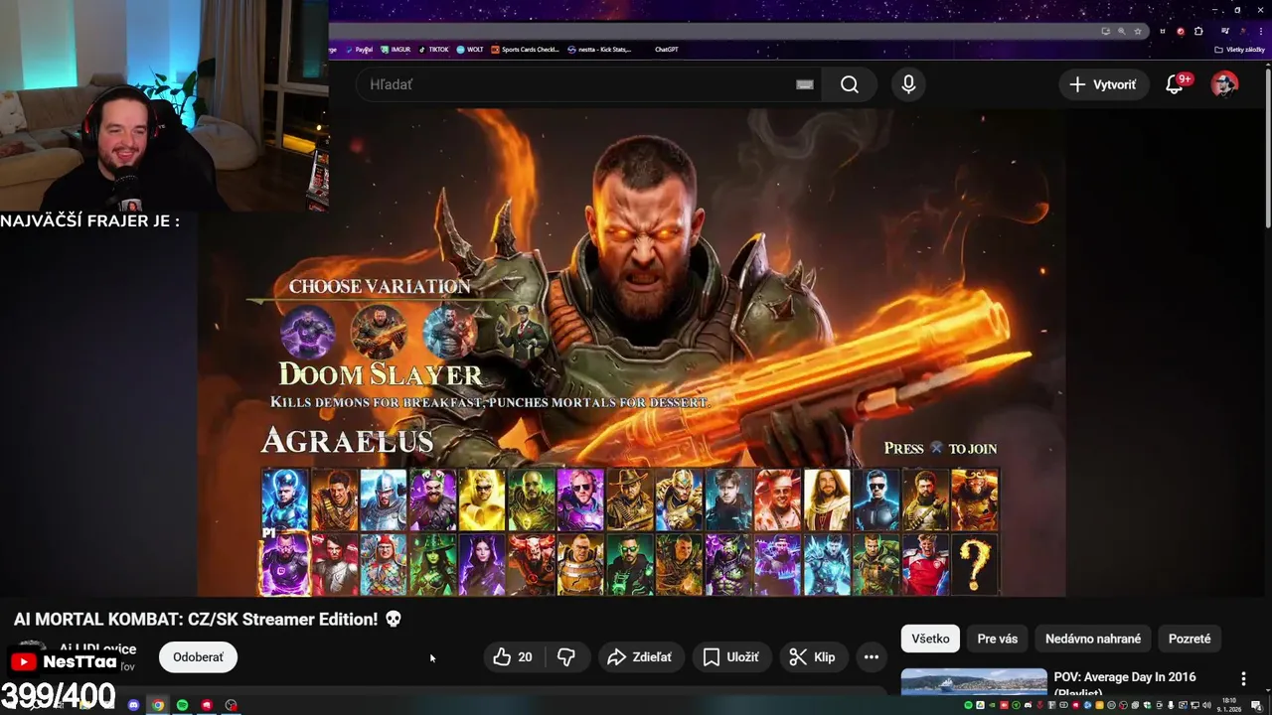1272x715 pixels.
Task: Click the Zdieľať share button
Action: pos(639,656)
